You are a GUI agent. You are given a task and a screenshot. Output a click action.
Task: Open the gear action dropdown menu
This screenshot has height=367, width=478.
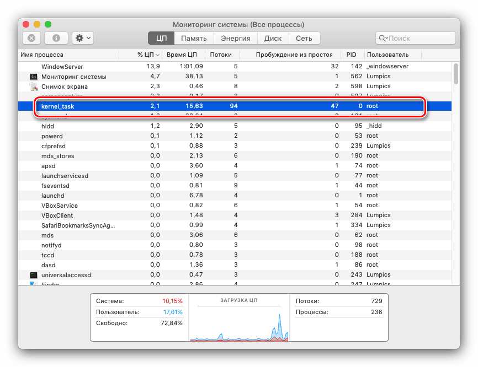88,37
